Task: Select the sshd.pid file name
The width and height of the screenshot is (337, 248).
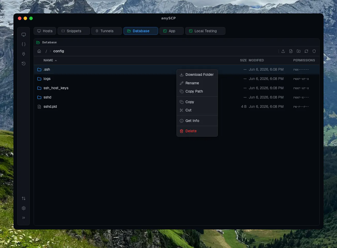Action: click(x=50, y=107)
